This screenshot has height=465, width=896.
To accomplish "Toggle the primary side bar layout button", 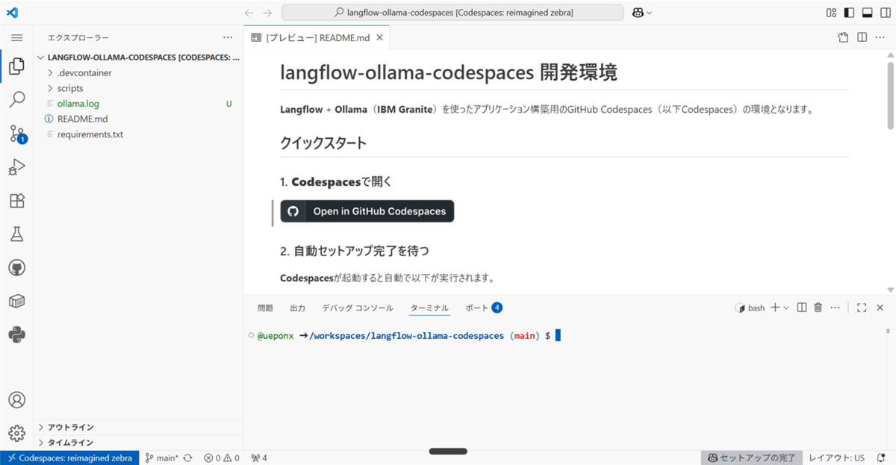I will click(849, 13).
